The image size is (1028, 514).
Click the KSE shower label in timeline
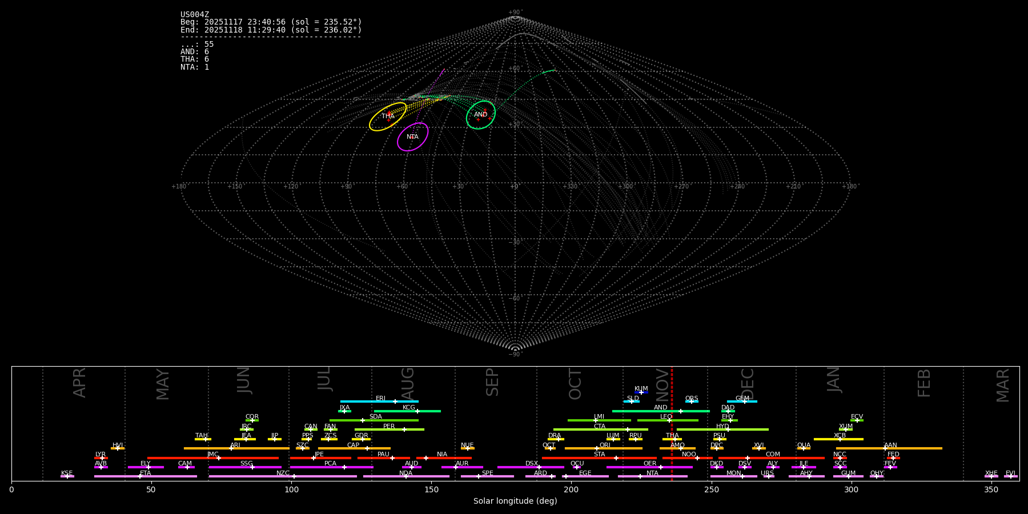67,473
